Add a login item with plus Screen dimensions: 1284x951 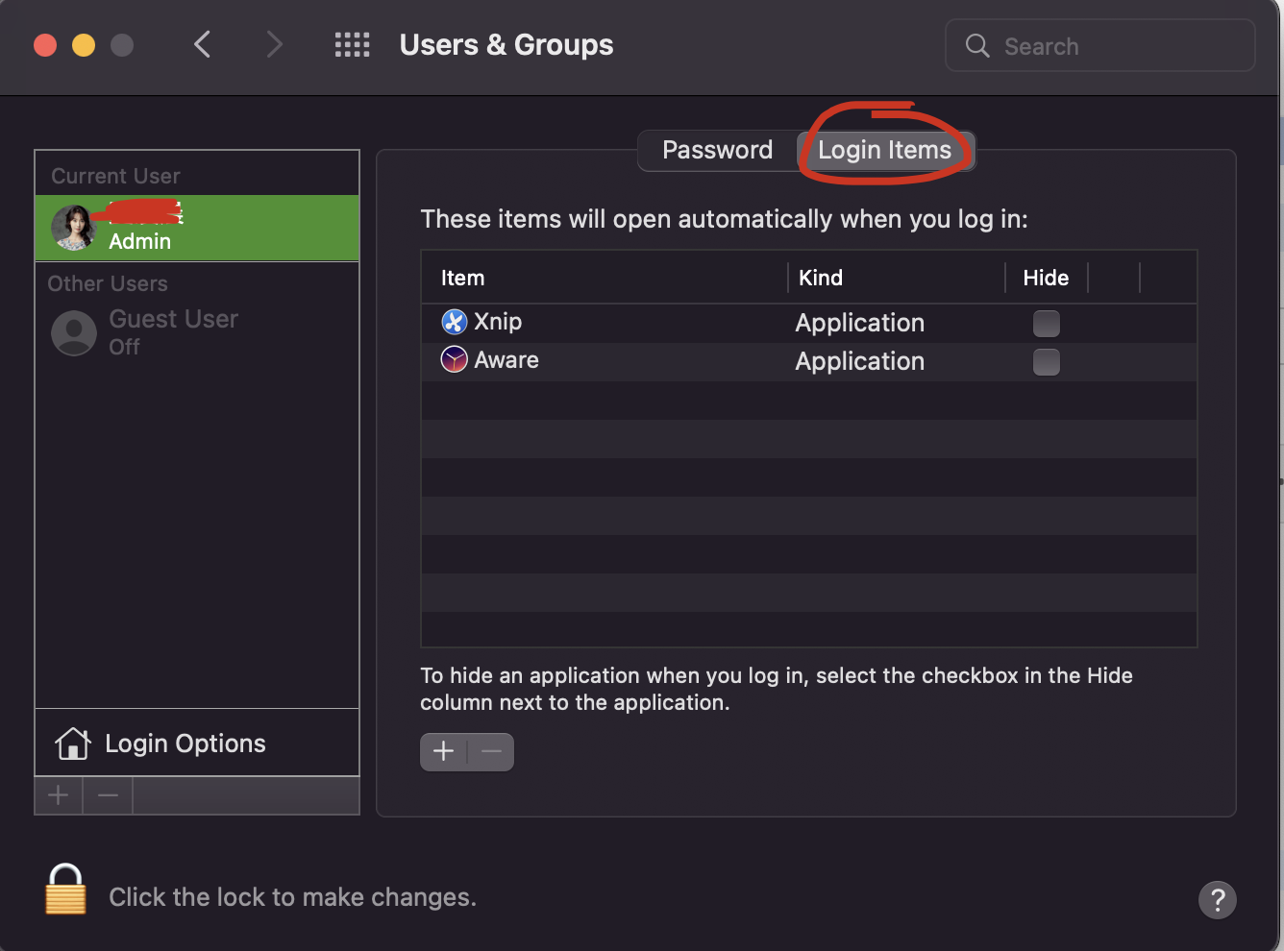[443, 751]
